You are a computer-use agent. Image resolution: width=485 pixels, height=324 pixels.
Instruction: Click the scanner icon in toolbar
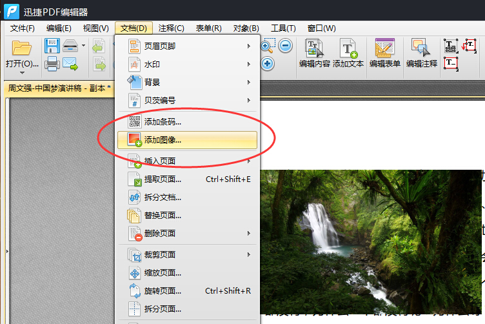pyautogui.click(x=70, y=46)
